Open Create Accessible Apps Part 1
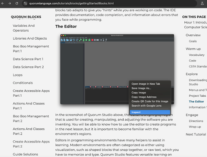The width and height of the screenshot is (207, 157). pyautogui.click(x=31, y=93)
